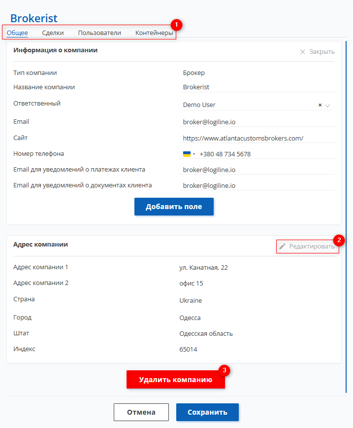Click Сохранить to save the changes

(207, 412)
